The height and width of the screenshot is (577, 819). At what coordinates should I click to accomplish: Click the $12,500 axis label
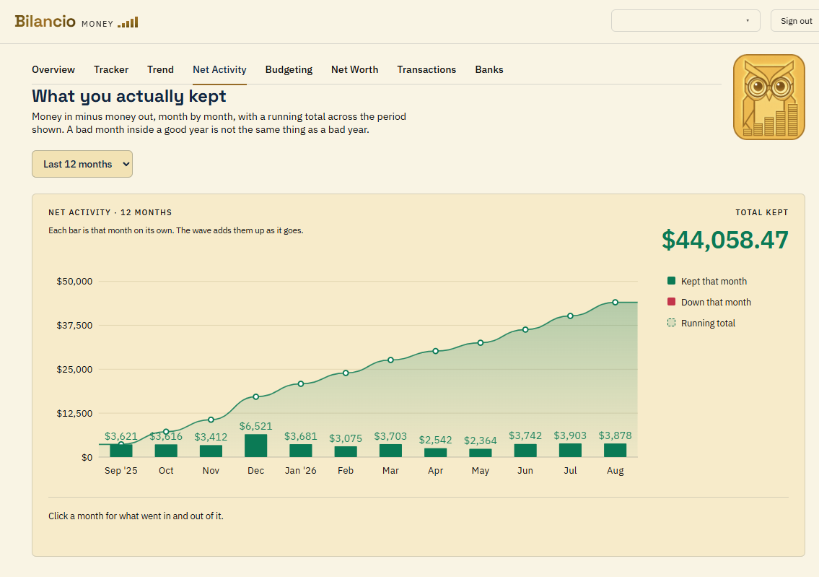click(x=75, y=413)
